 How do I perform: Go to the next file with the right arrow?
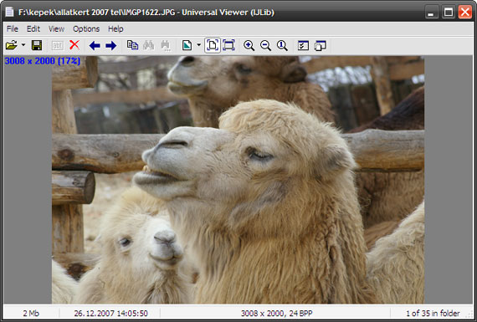click(111, 46)
